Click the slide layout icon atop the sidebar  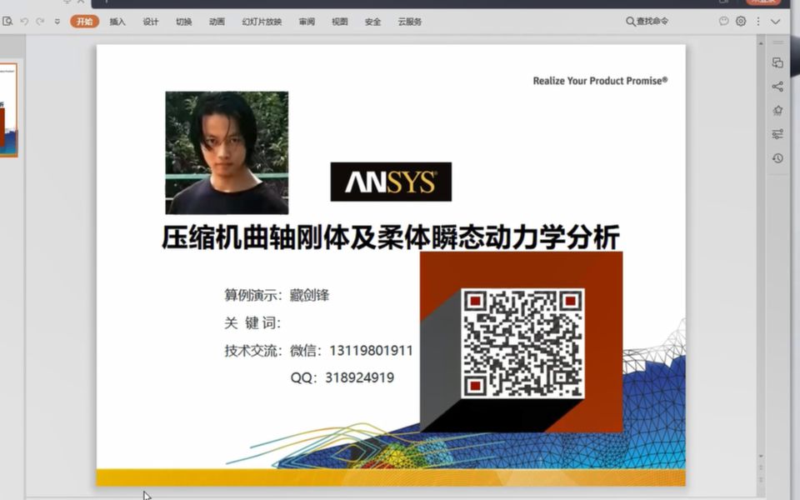(777, 62)
